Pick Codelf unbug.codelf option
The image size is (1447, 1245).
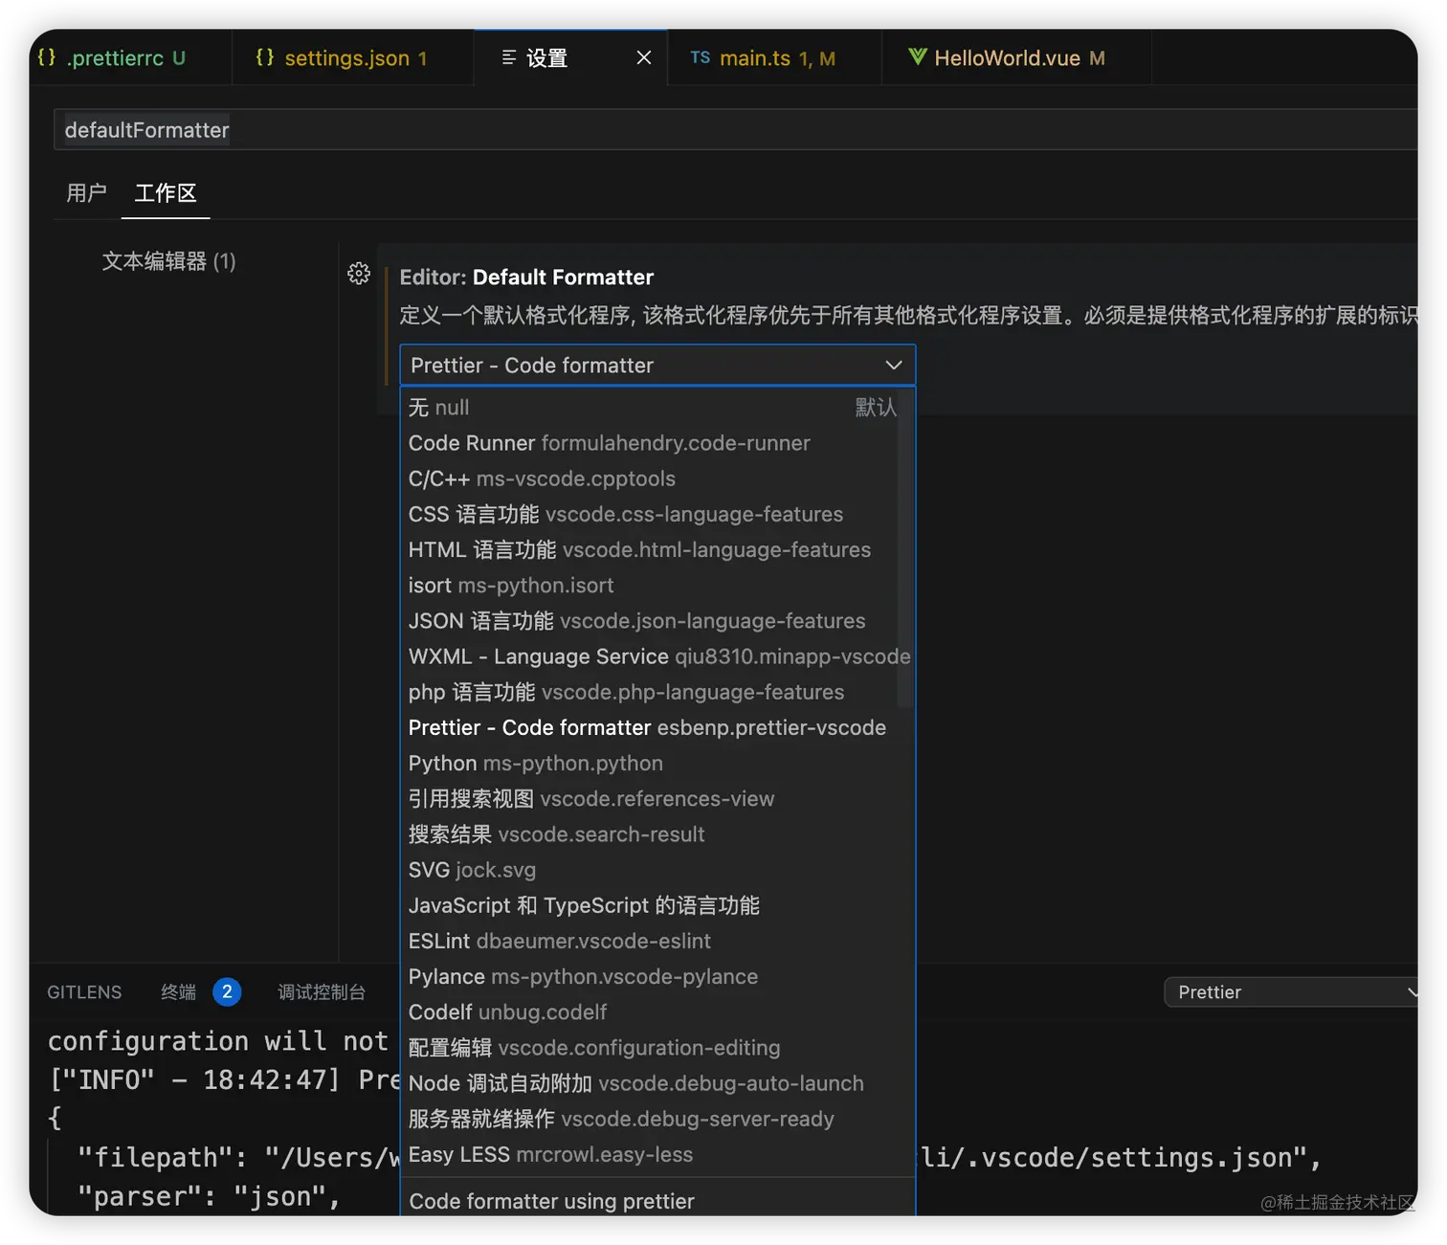pos(653,1012)
